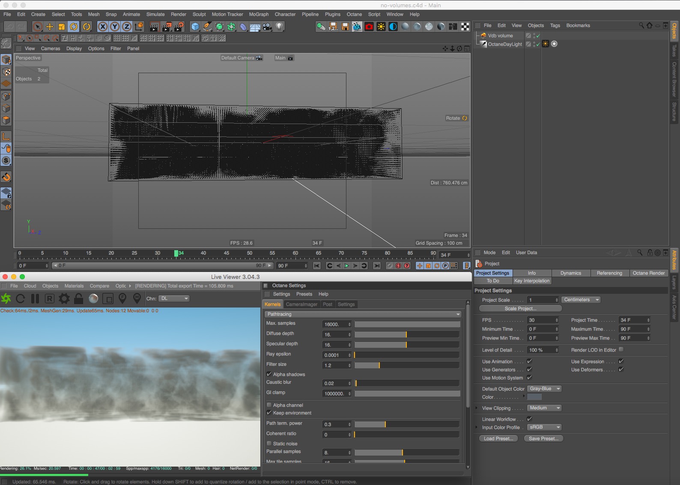680x485 pixels.
Task: Open the Chn: DL channel dropdown
Action: click(174, 299)
